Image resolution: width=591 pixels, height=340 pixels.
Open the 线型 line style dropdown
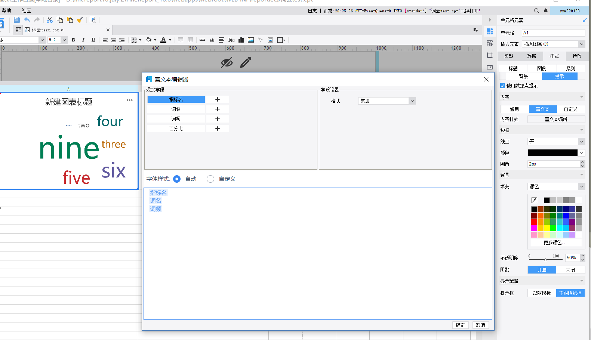click(x=556, y=142)
